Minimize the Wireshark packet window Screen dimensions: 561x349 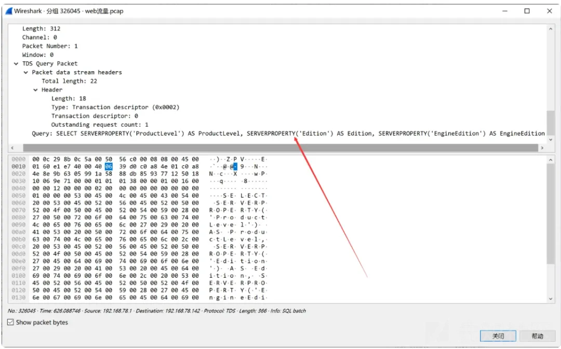(505, 11)
